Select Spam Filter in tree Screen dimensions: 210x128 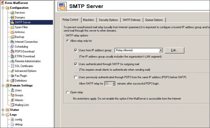click(x=21, y=27)
